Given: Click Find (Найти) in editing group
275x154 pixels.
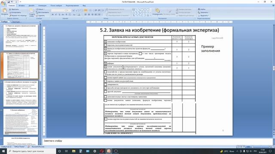Looking at the screenshot, I should 202,9.
